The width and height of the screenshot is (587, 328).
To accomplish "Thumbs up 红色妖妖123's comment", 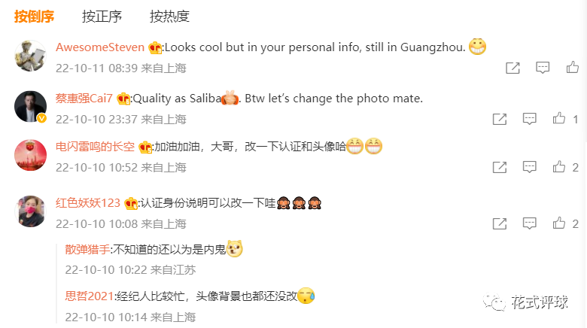I will (x=559, y=223).
